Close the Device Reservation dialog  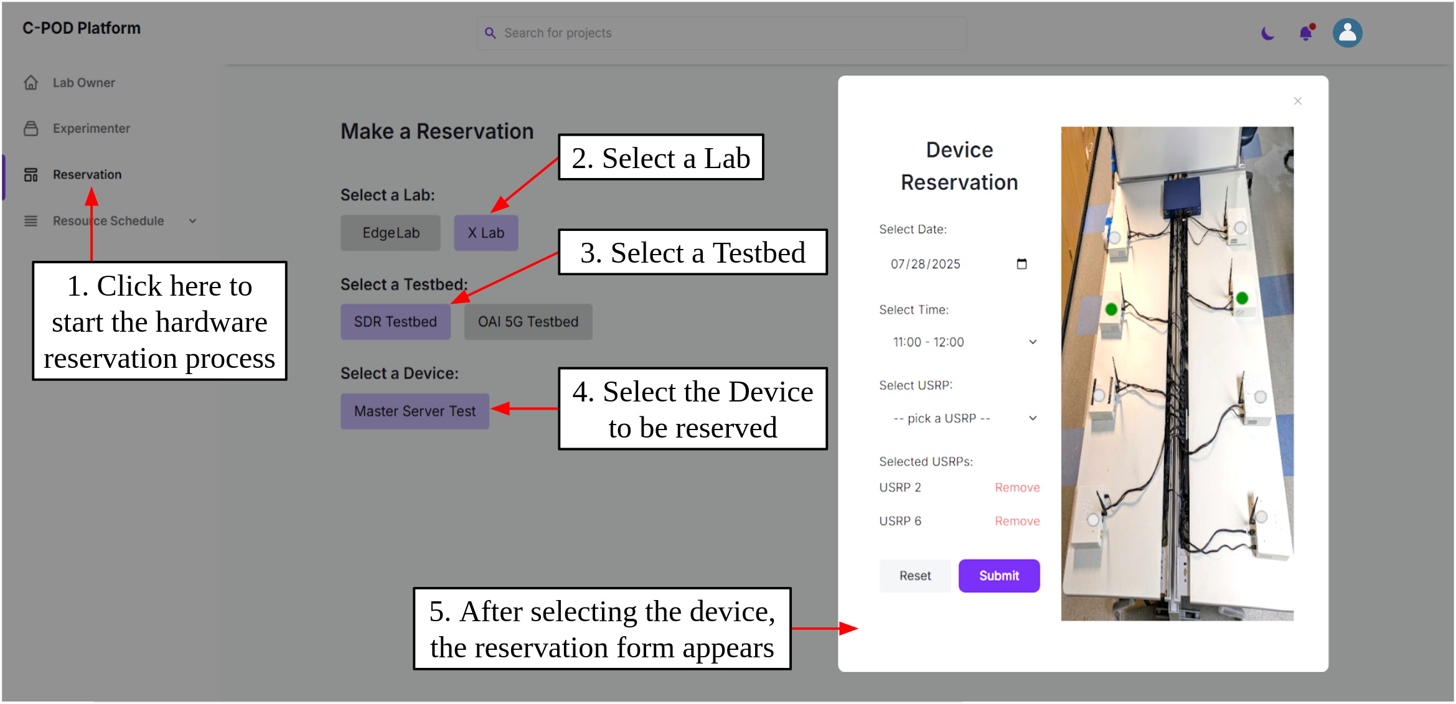[1298, 101]
